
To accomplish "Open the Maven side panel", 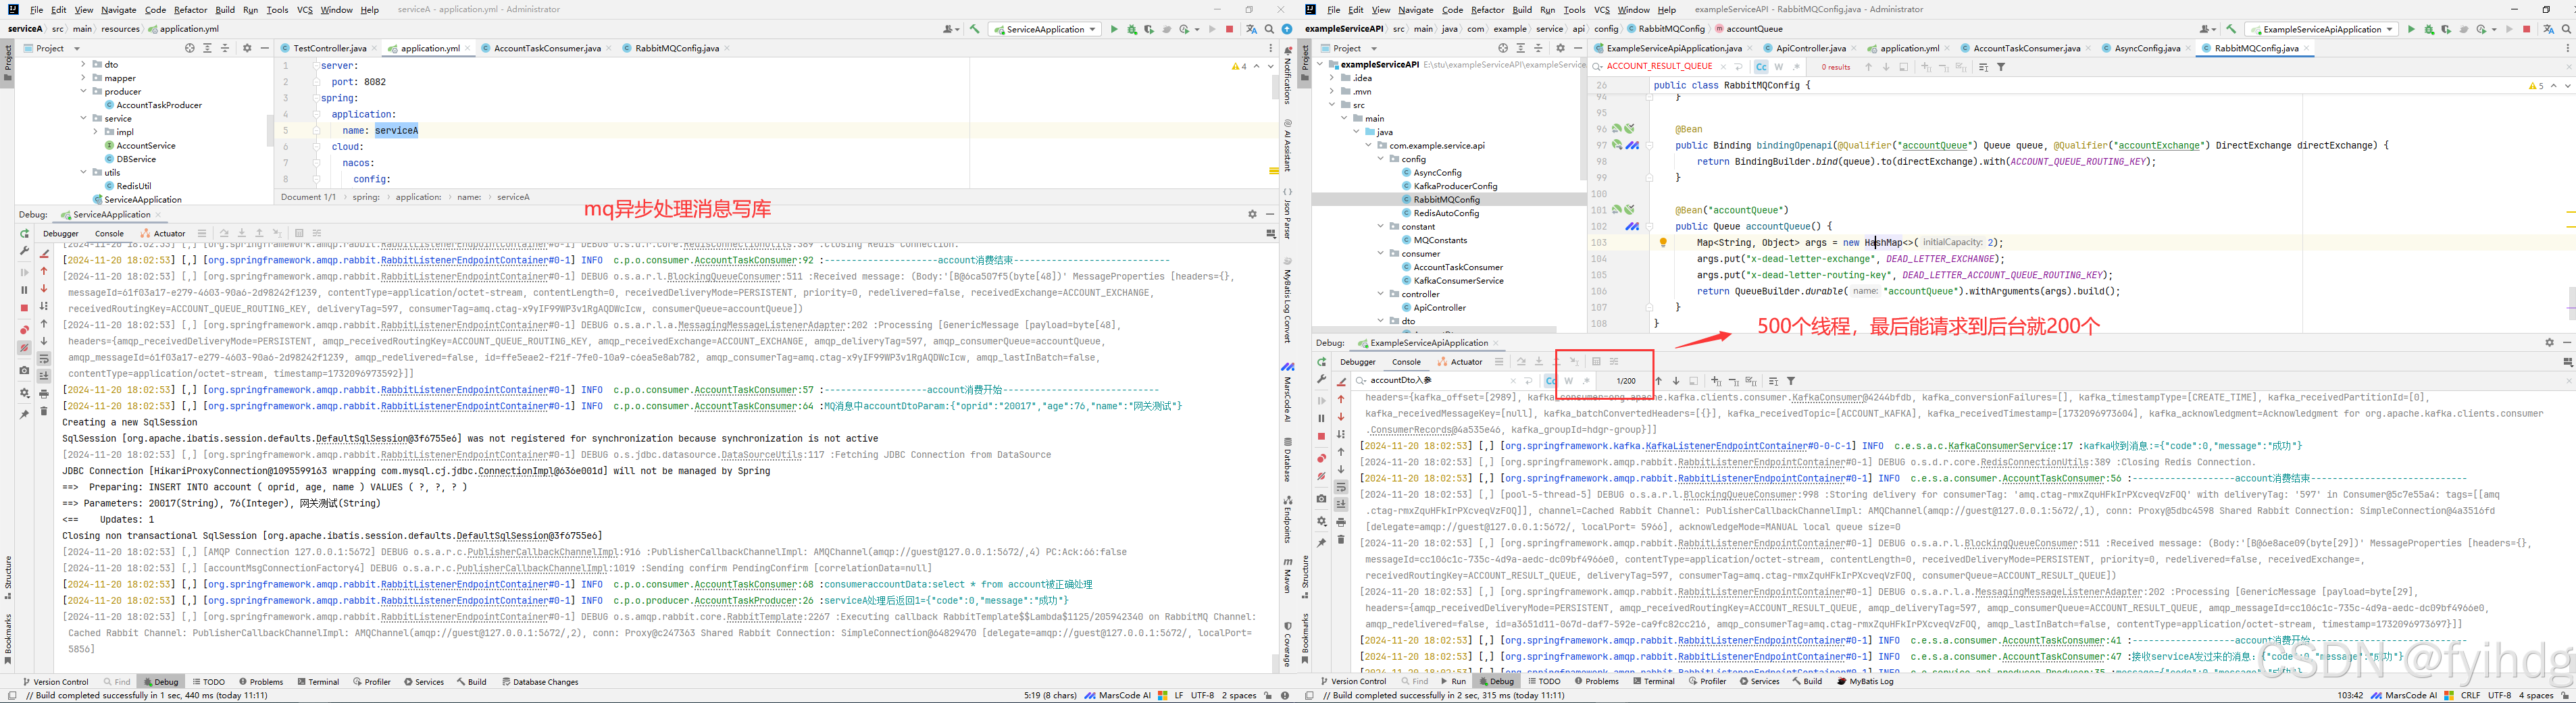I will (1287, 575).
